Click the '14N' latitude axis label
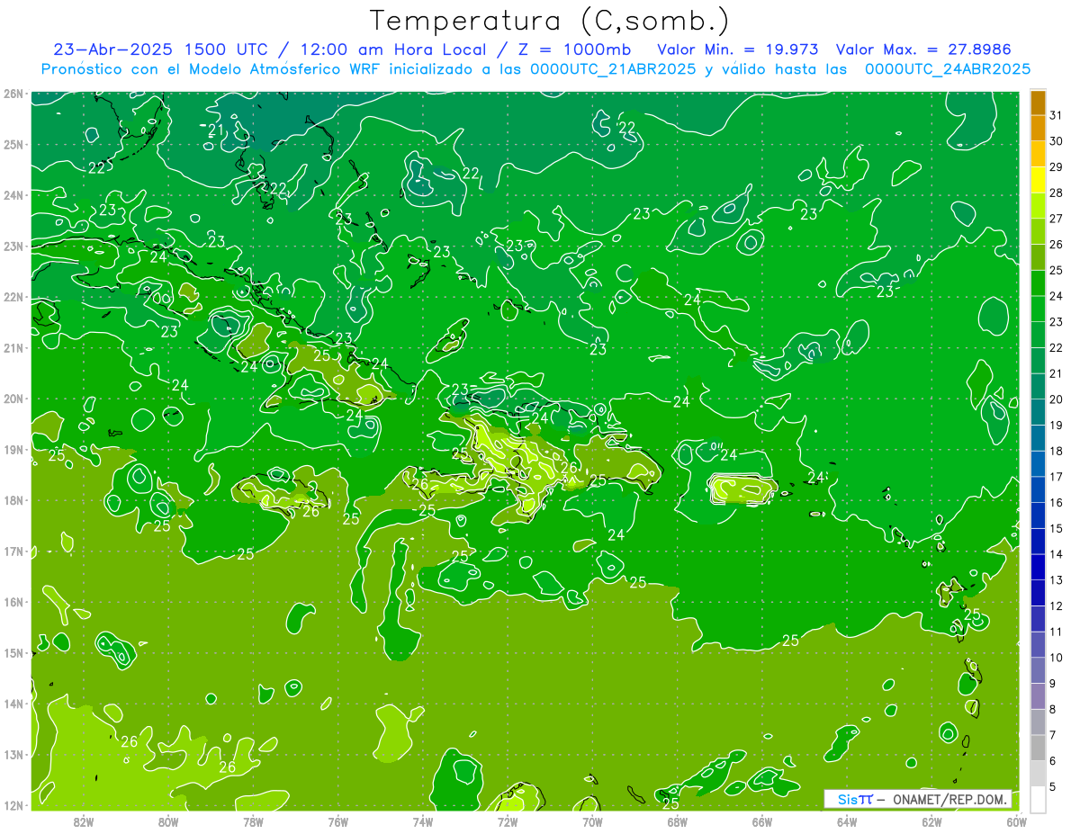This screenshot has height=834, width=1080. (13, 704)
